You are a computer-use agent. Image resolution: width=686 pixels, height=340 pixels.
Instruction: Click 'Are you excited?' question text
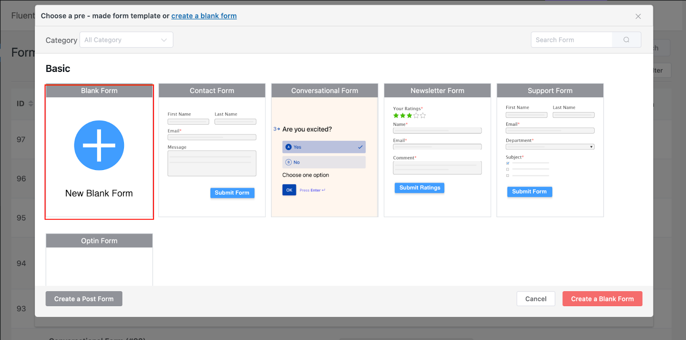point(307,129)
